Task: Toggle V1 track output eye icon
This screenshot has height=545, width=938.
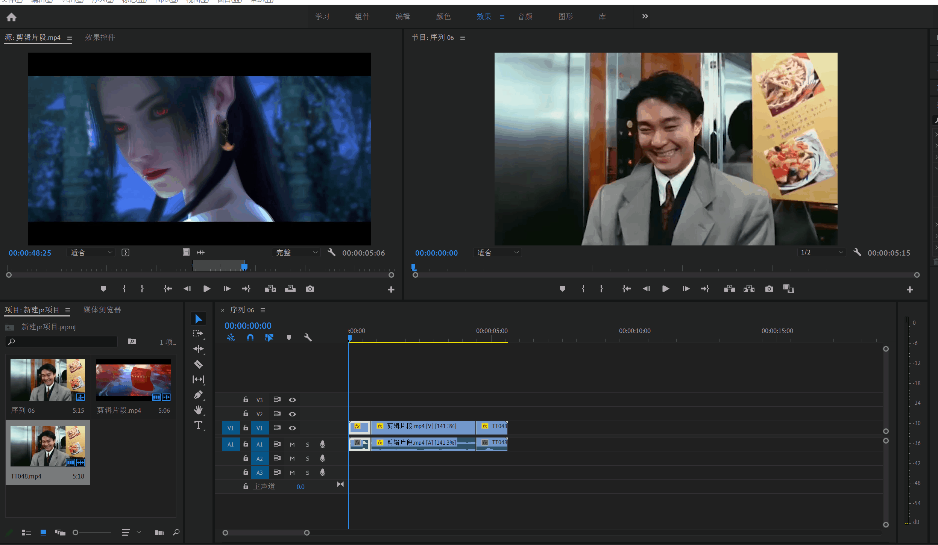Action: 292,428
